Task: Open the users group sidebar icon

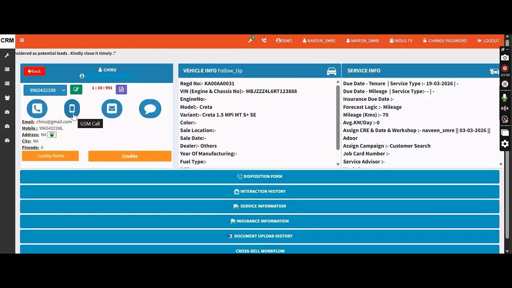Action: tap(7, 98)
